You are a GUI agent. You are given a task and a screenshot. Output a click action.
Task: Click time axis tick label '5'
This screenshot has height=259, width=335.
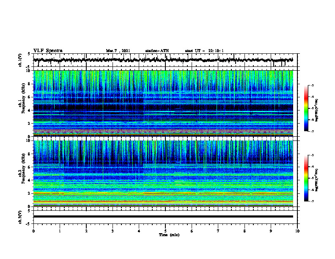click(165, 231)
